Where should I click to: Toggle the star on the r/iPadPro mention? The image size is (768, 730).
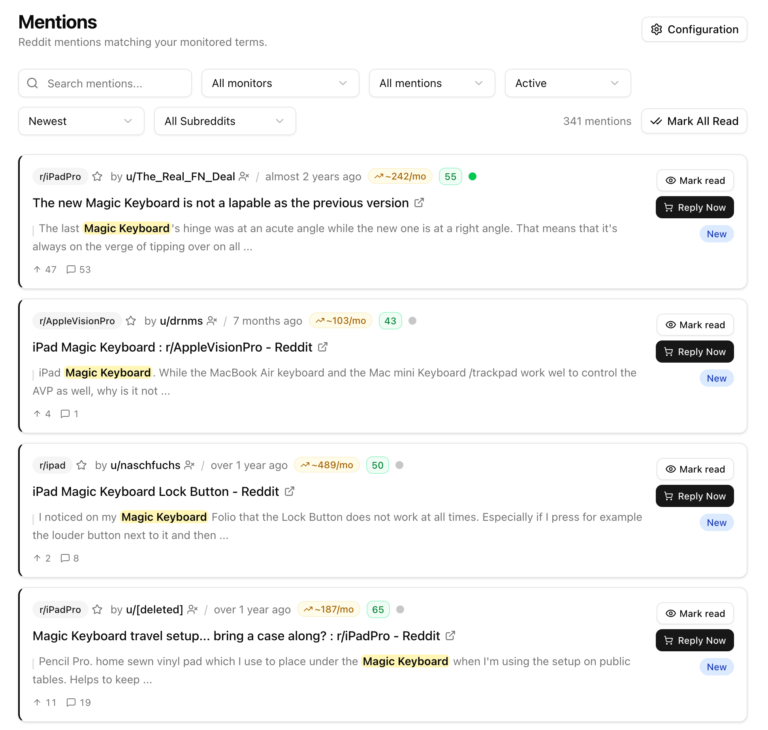point(97,176)
